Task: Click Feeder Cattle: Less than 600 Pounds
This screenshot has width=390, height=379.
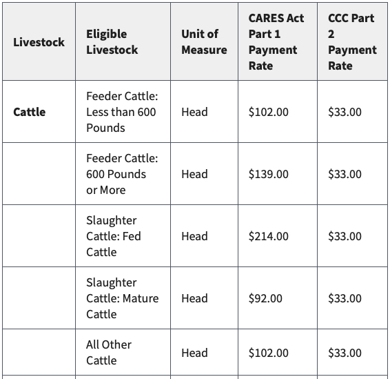Action: click(x=122, y=112)
